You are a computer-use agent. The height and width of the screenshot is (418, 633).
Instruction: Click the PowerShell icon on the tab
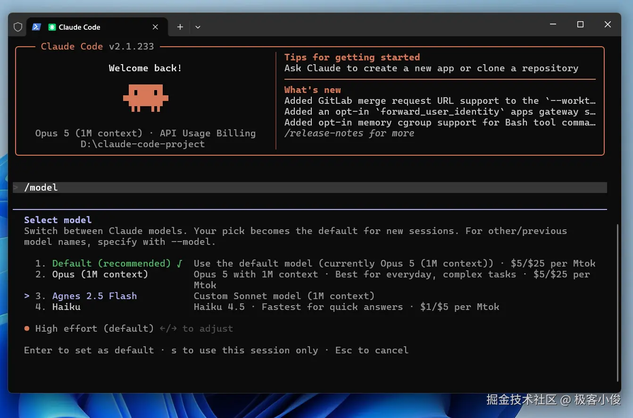(36, 27)
